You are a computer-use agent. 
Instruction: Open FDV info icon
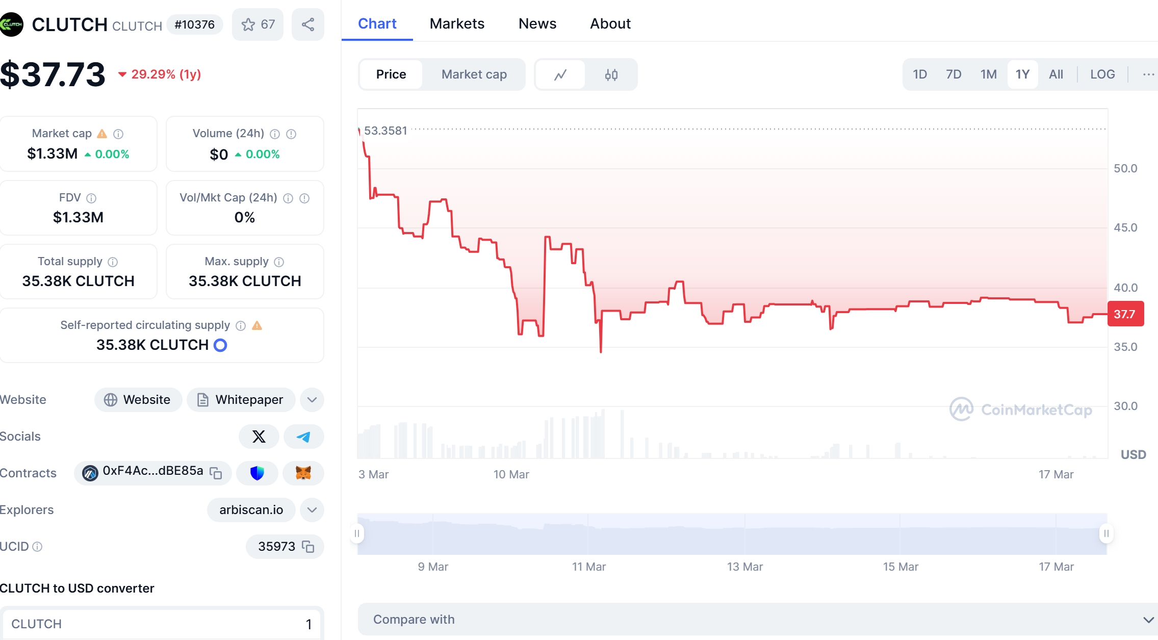[91, 198]
